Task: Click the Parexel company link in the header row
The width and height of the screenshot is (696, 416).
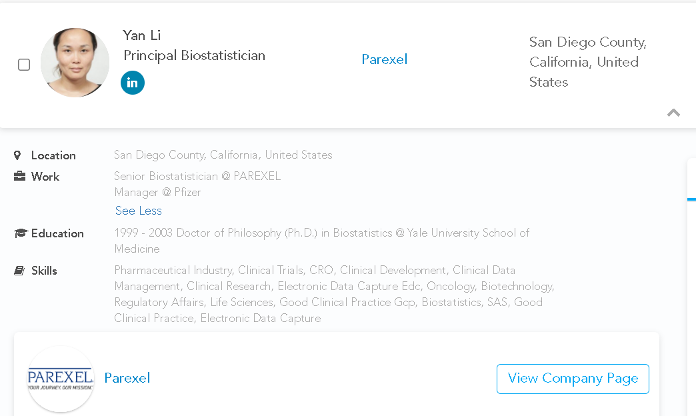Action: pos(385,59)
